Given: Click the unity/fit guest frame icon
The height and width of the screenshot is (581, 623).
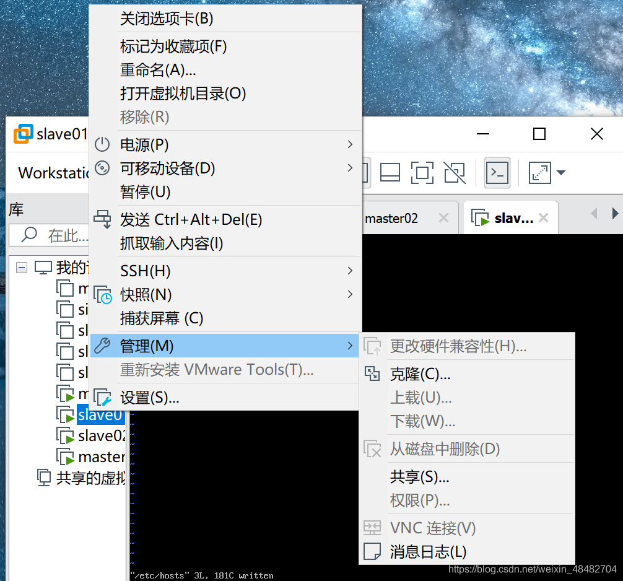Looking at the screenshot, I should (422, 172).
